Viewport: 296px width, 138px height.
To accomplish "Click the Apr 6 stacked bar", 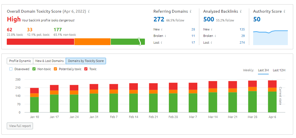I will [x=272, y=96].
